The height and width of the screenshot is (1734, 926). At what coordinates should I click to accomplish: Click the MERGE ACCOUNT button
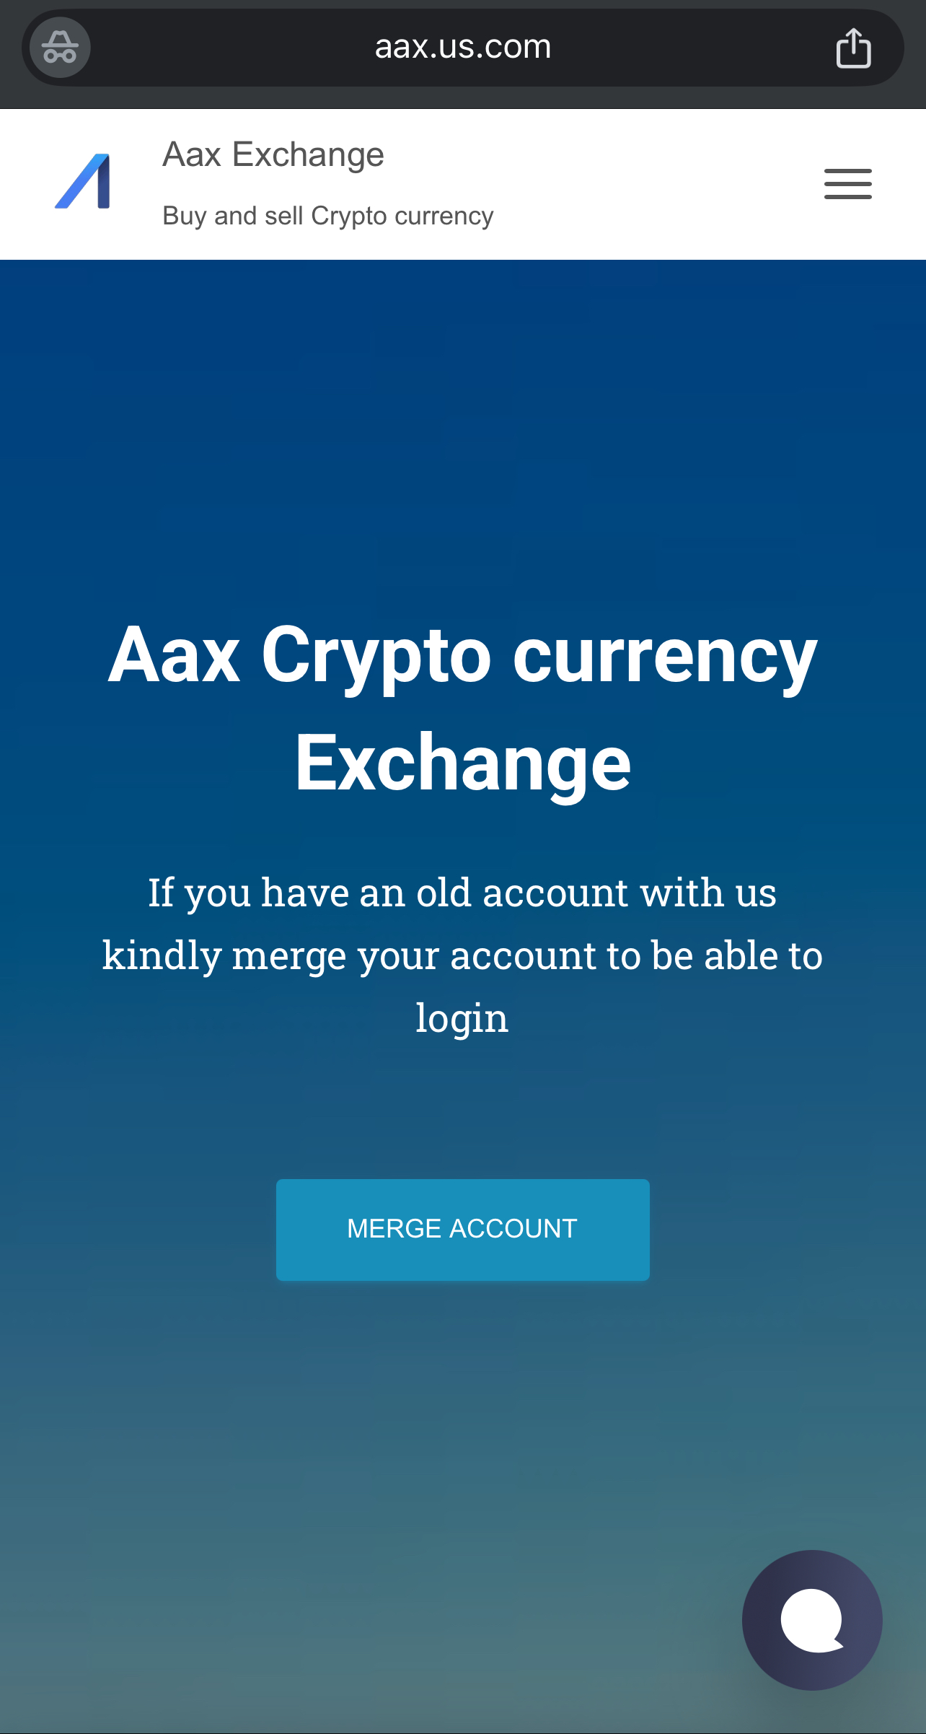tap(463, 1230)
